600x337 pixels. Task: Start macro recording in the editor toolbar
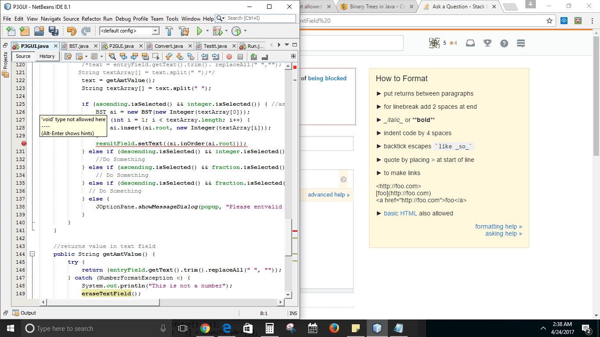[x=229, y=56]
